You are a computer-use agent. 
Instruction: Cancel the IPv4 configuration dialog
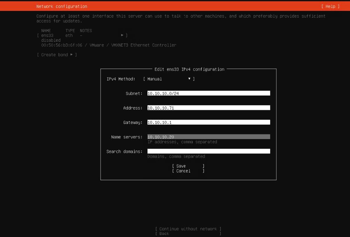188,171
